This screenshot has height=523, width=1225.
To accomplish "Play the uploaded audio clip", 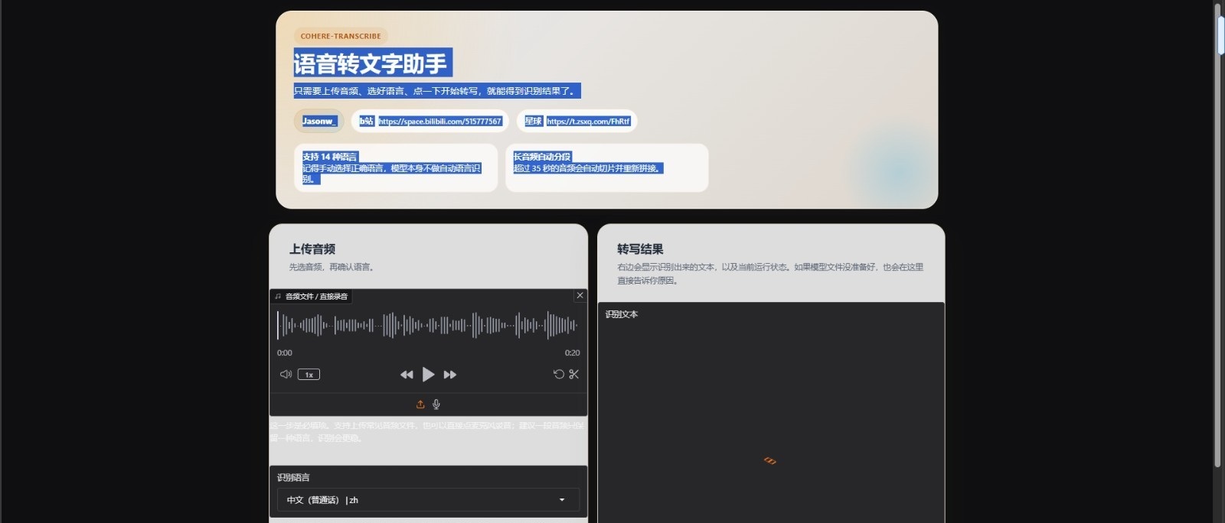I will pos(428,375).
